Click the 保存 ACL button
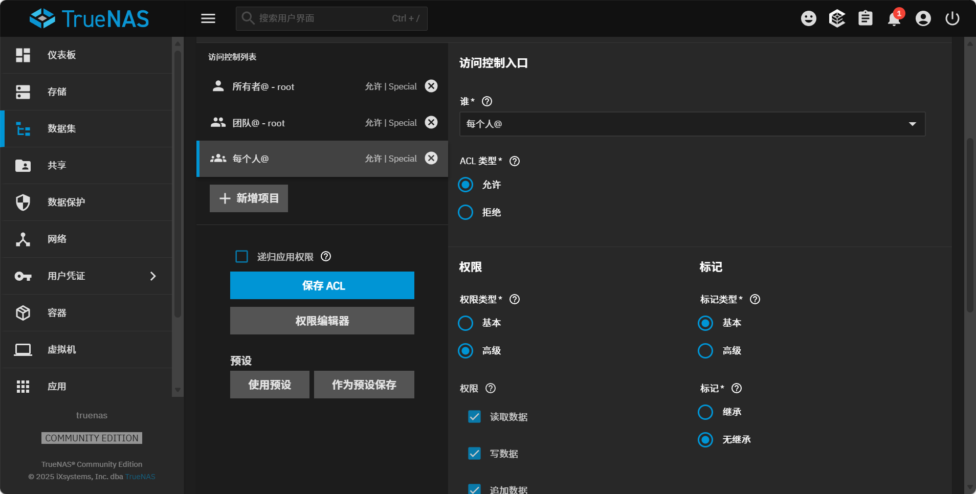This screenshot has height=494, width=976. (322, 285)
